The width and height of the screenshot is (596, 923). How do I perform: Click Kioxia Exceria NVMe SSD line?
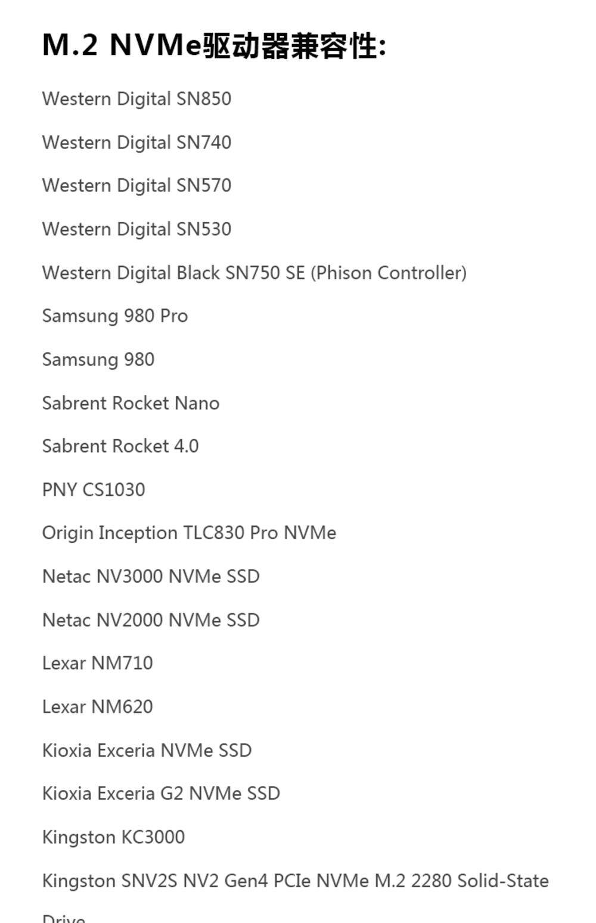147,750
